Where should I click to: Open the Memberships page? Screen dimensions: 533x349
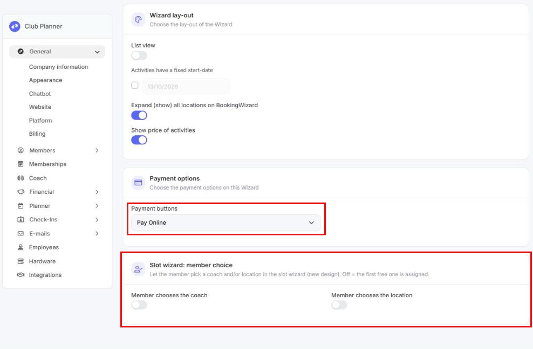(47, 164)
